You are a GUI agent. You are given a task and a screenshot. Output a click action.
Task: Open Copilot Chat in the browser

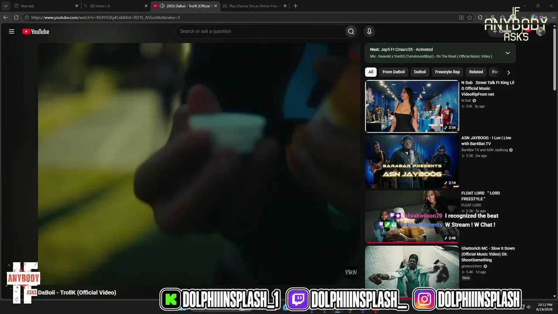[540, 17]
